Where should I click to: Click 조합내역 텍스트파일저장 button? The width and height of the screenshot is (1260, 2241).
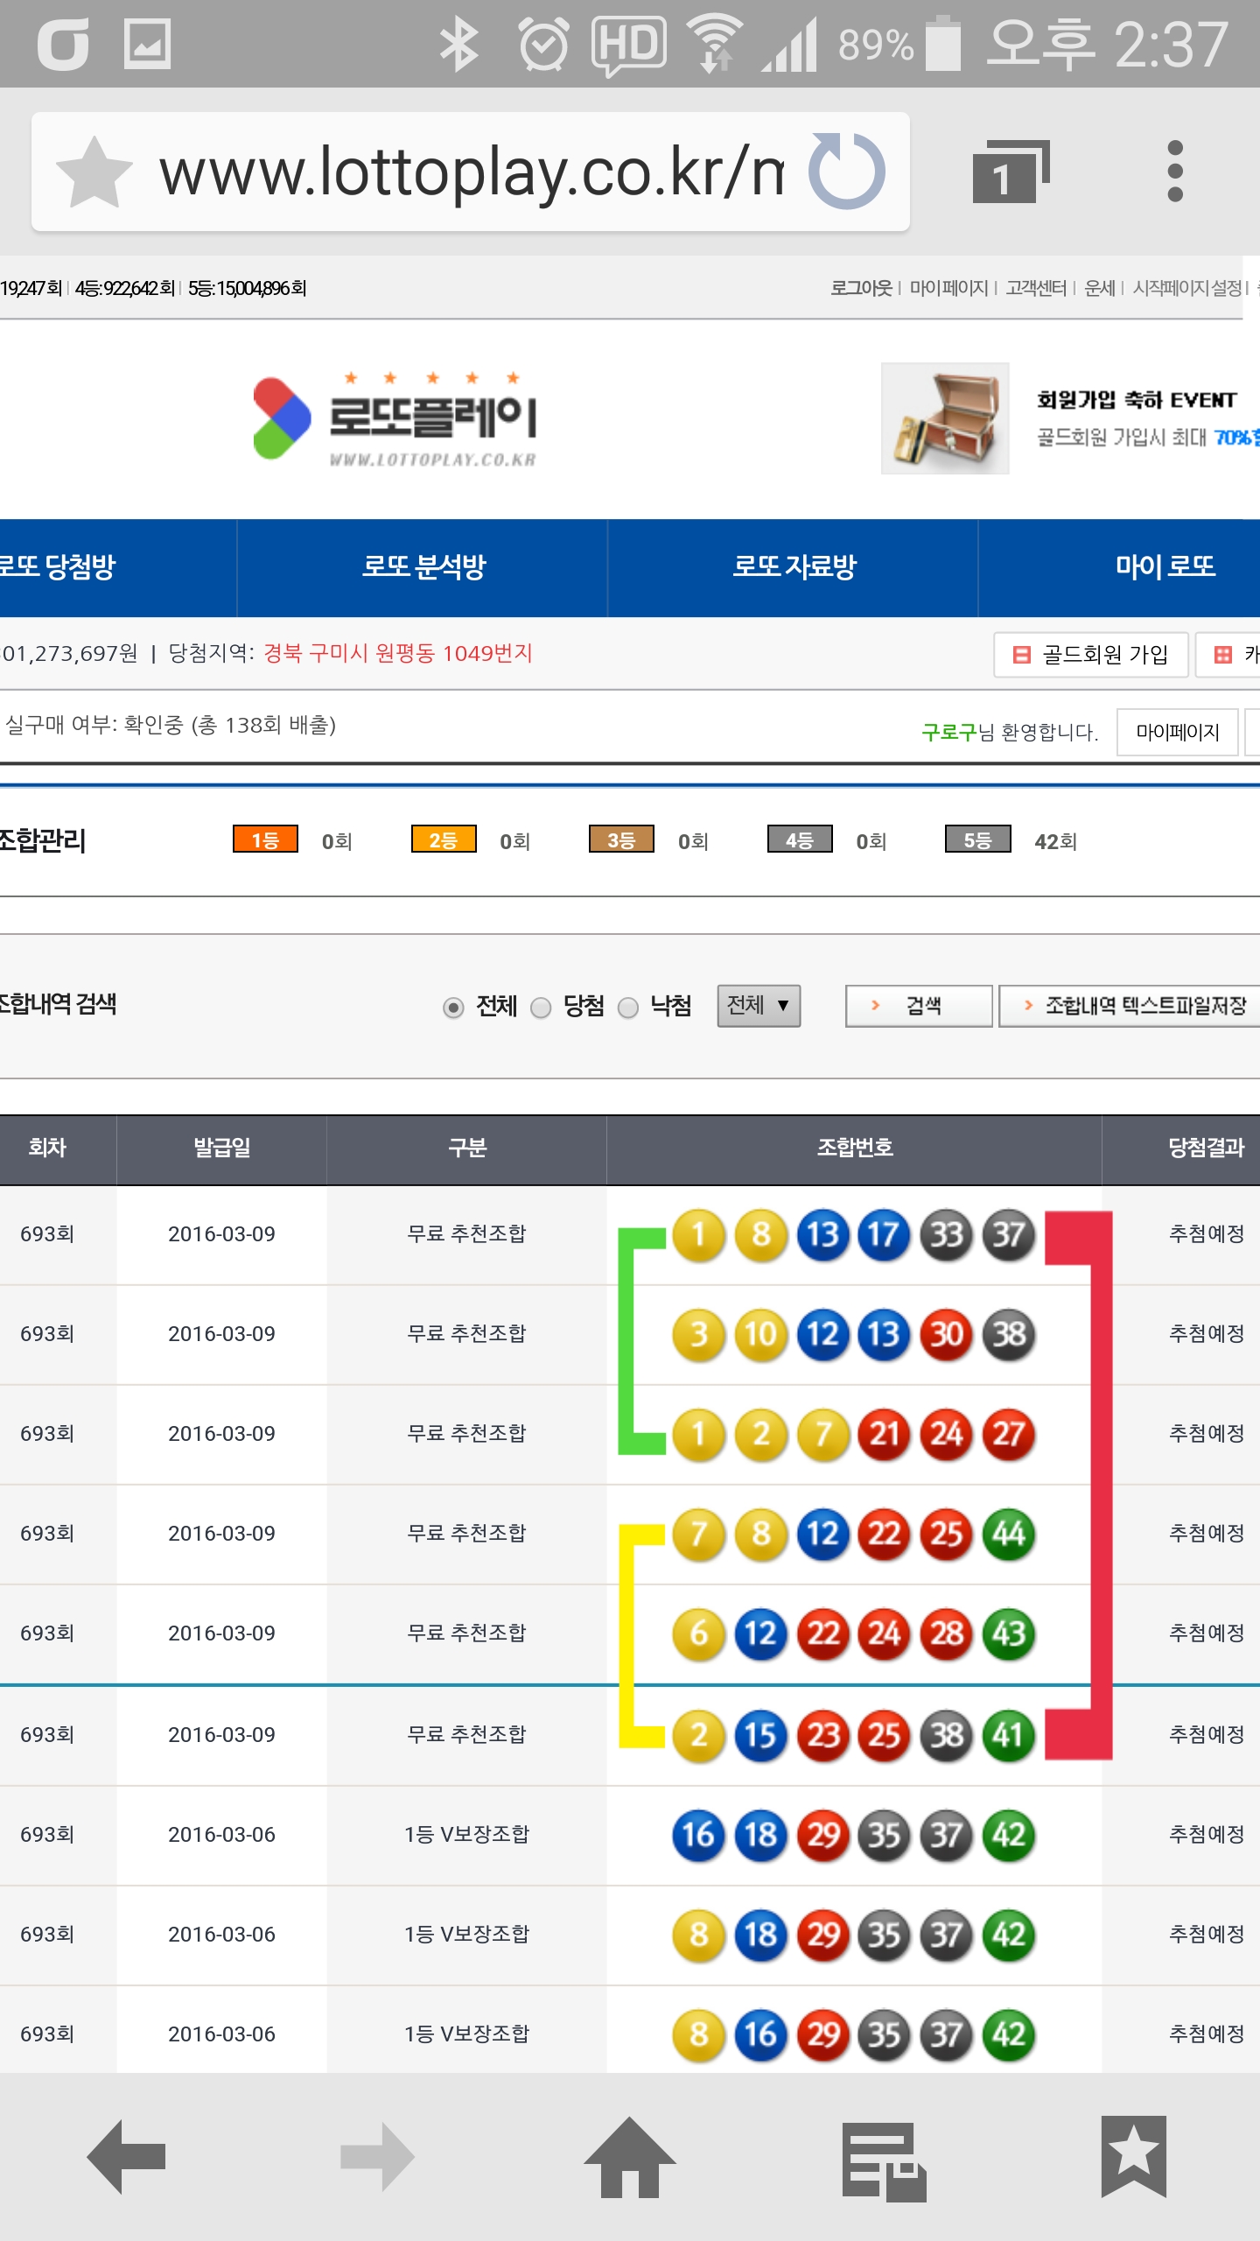[1133, 1006]
